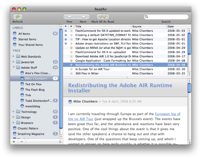Click the Browsers folder icon
This screenshot has width=201, height=158.
[18, 123]
